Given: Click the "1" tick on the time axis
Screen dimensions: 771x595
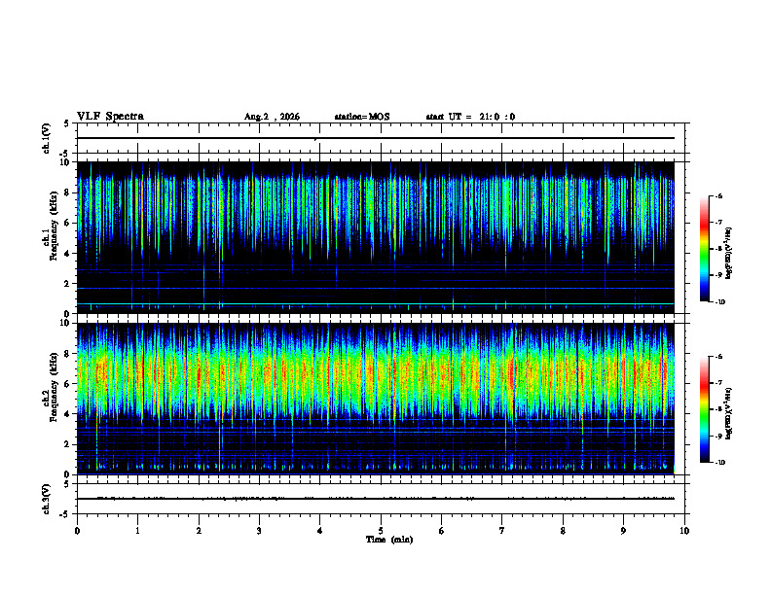Looking at the screenshot, I should pos(137,531).
